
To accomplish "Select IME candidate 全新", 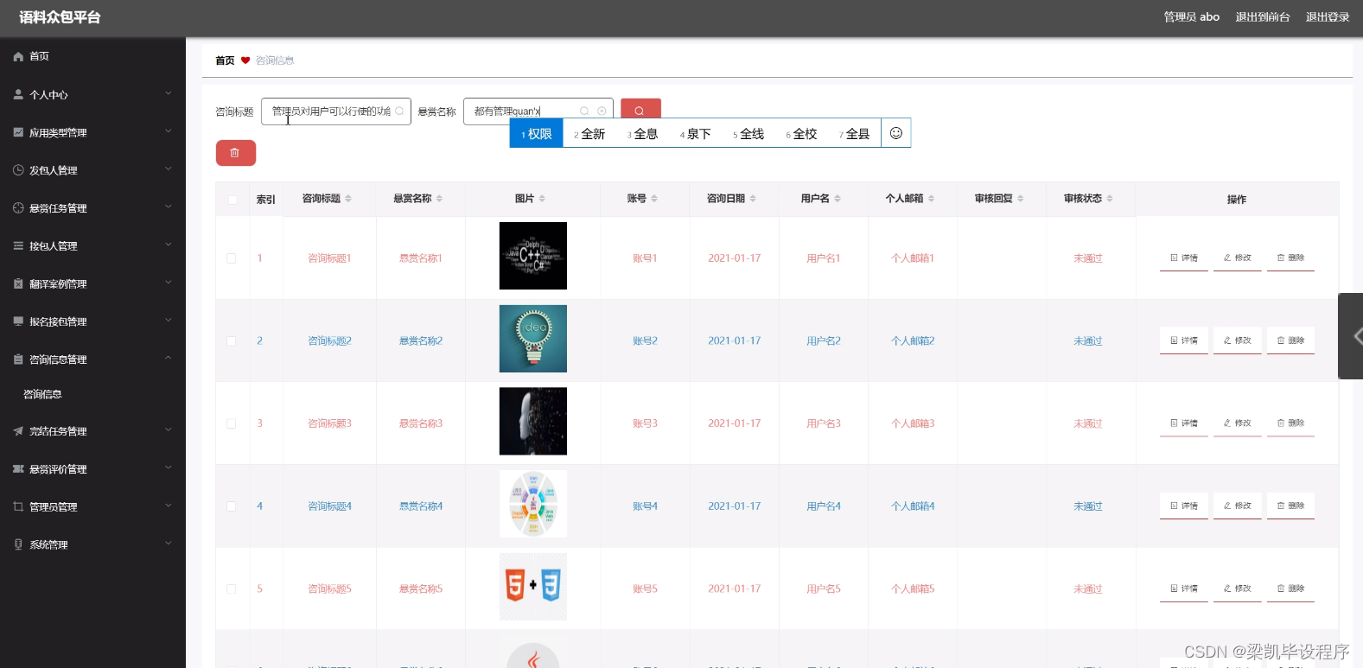I will pos(589,134).
